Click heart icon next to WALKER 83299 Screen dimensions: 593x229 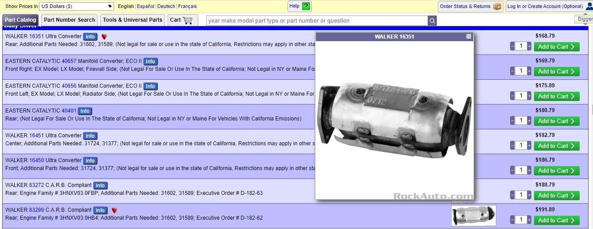click(114, 210)
